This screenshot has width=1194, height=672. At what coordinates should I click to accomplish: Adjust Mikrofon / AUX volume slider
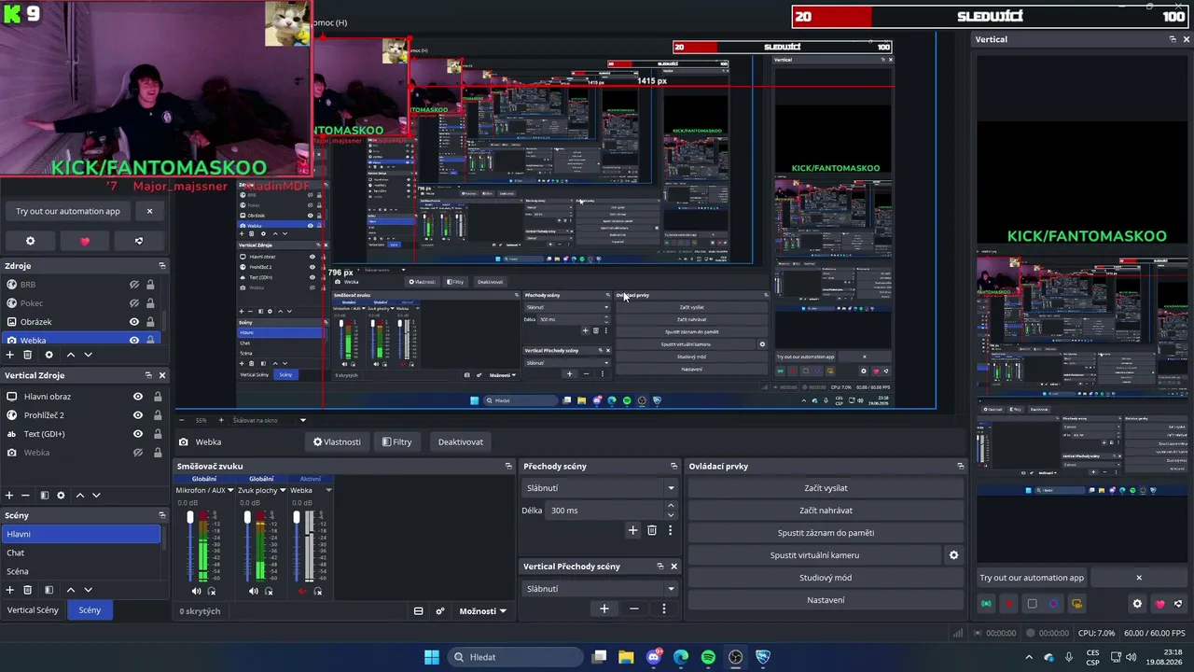(x=190, y=518)
